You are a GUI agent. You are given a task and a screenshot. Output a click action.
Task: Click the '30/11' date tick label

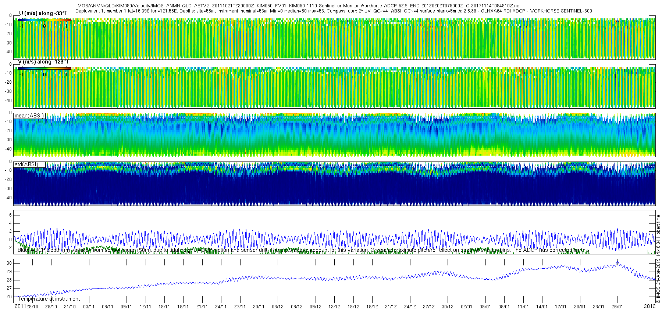[x=259, y=307]
